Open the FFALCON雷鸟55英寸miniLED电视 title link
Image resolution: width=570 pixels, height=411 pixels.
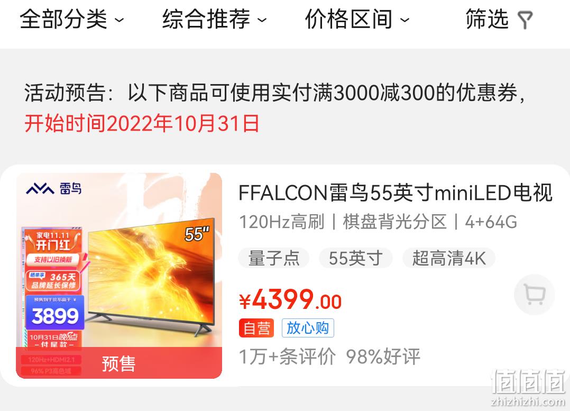pyautogui.click(x=396, y=193)
